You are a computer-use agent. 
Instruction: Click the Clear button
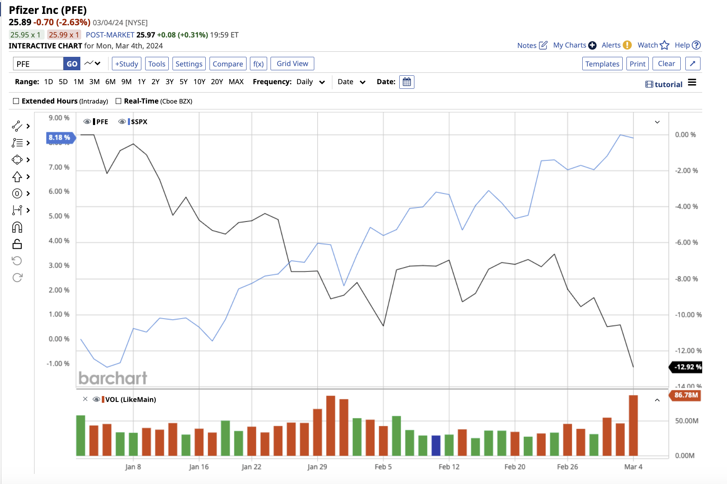[666, 64]
